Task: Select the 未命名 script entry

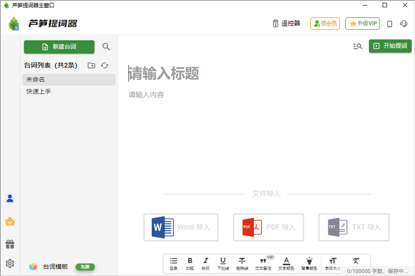Action: (69, 79)
